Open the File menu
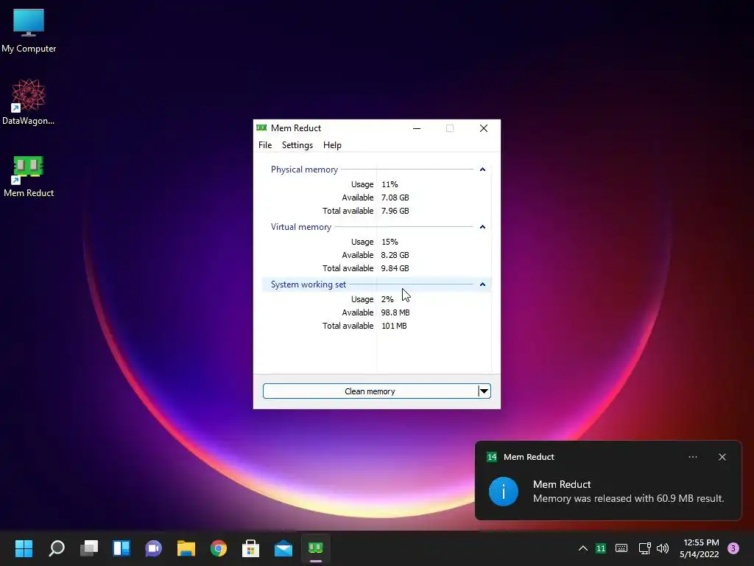This screenshot has width=754, height=566. tap(265, 145)
